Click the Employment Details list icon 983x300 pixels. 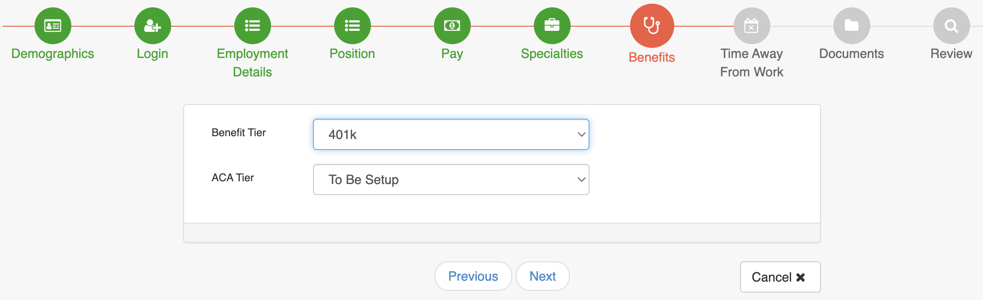click(x=252, y=26)
